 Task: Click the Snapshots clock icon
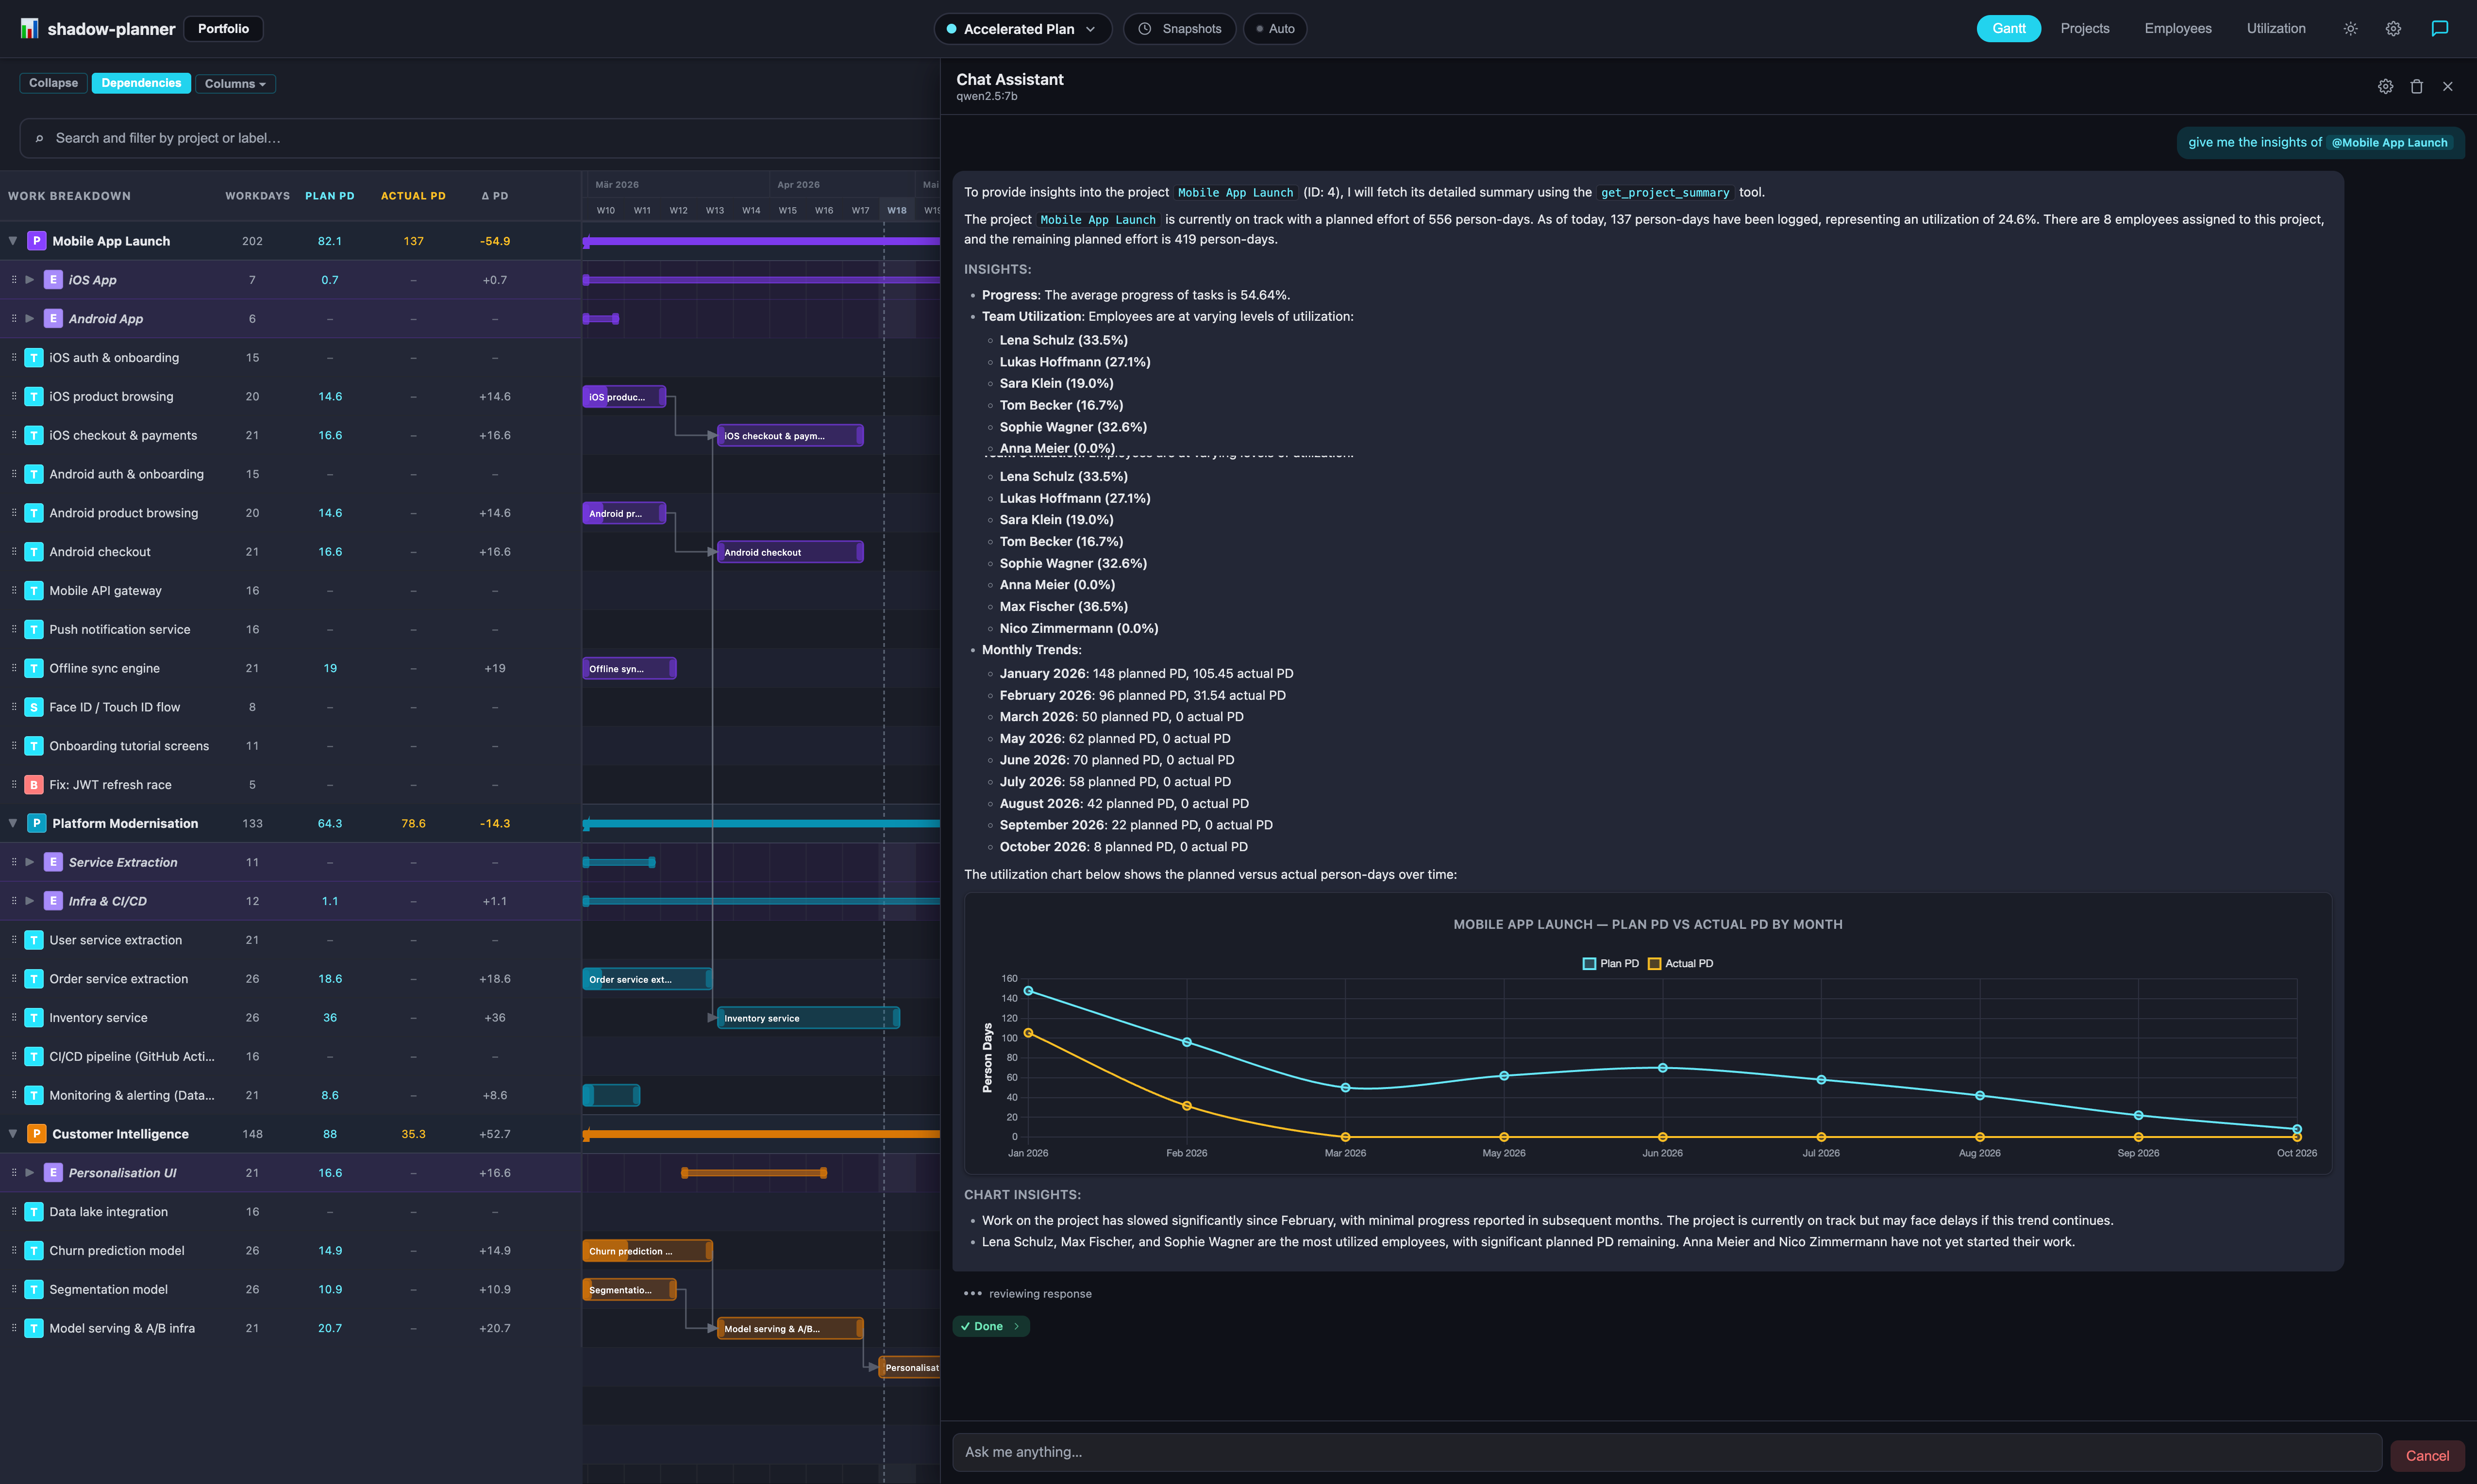1144,29
